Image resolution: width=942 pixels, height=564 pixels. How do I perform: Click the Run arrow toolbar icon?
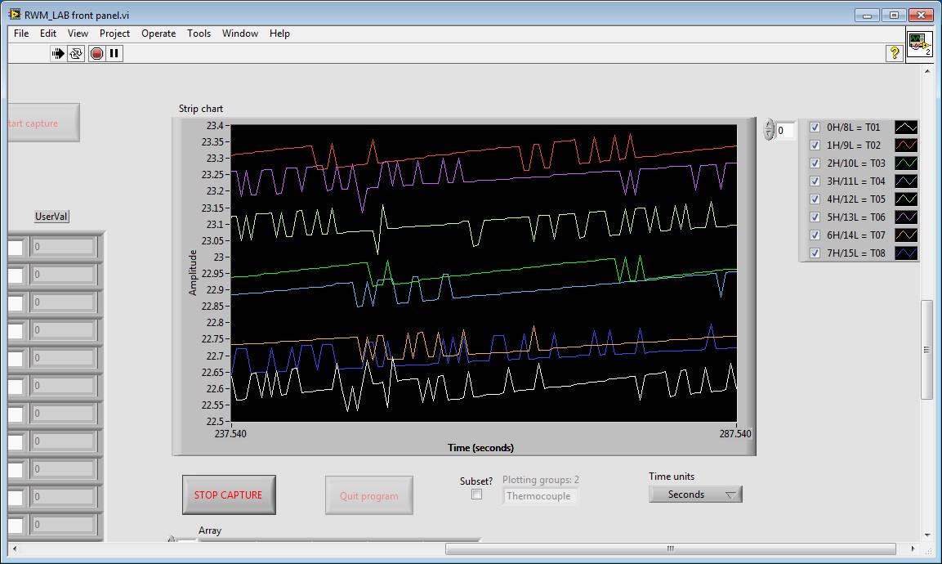coord(58,53)
